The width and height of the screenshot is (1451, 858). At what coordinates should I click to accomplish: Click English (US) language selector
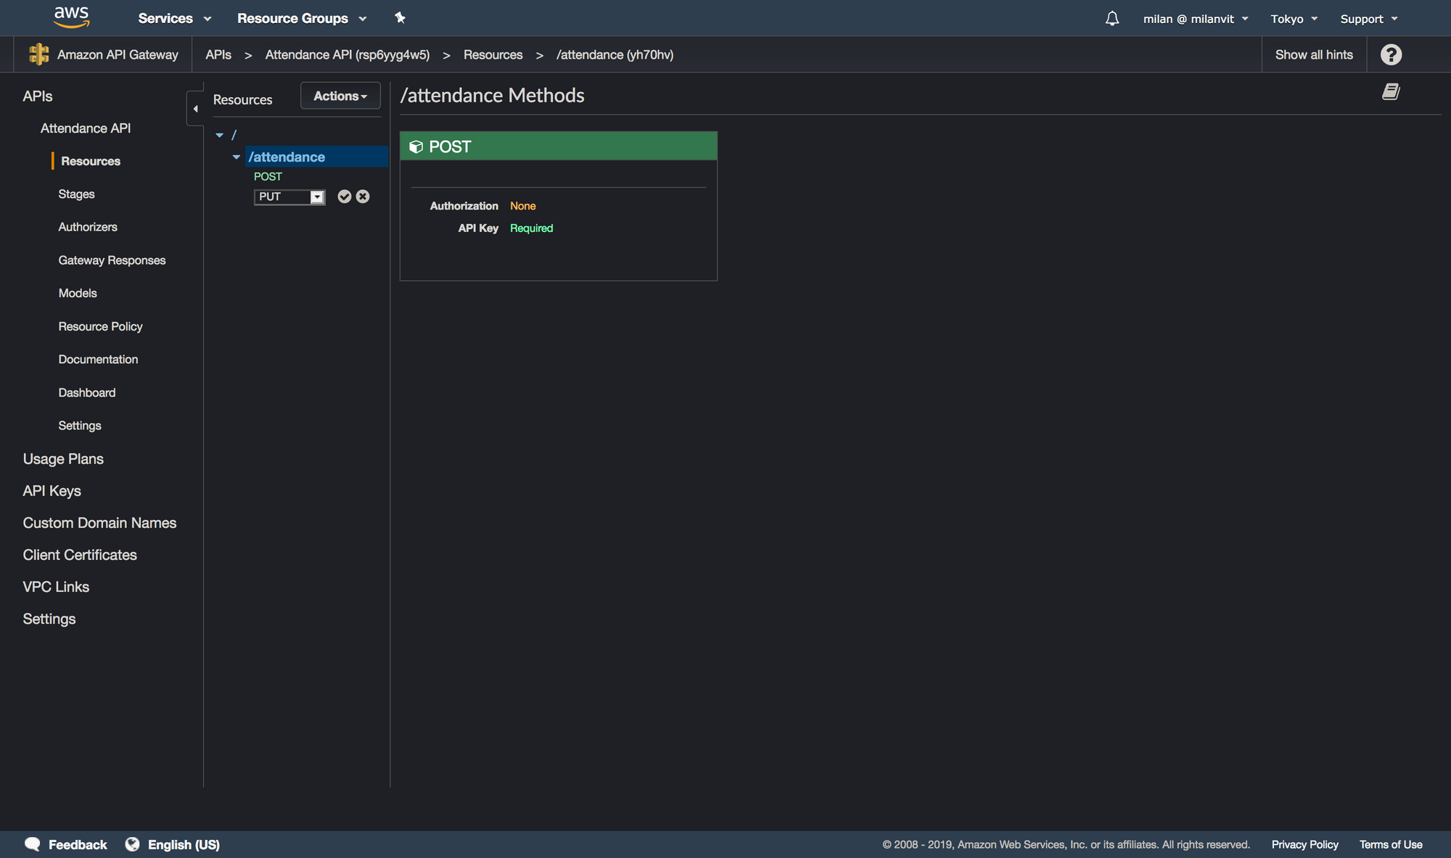pyautogui.click(x=184, y=844)
